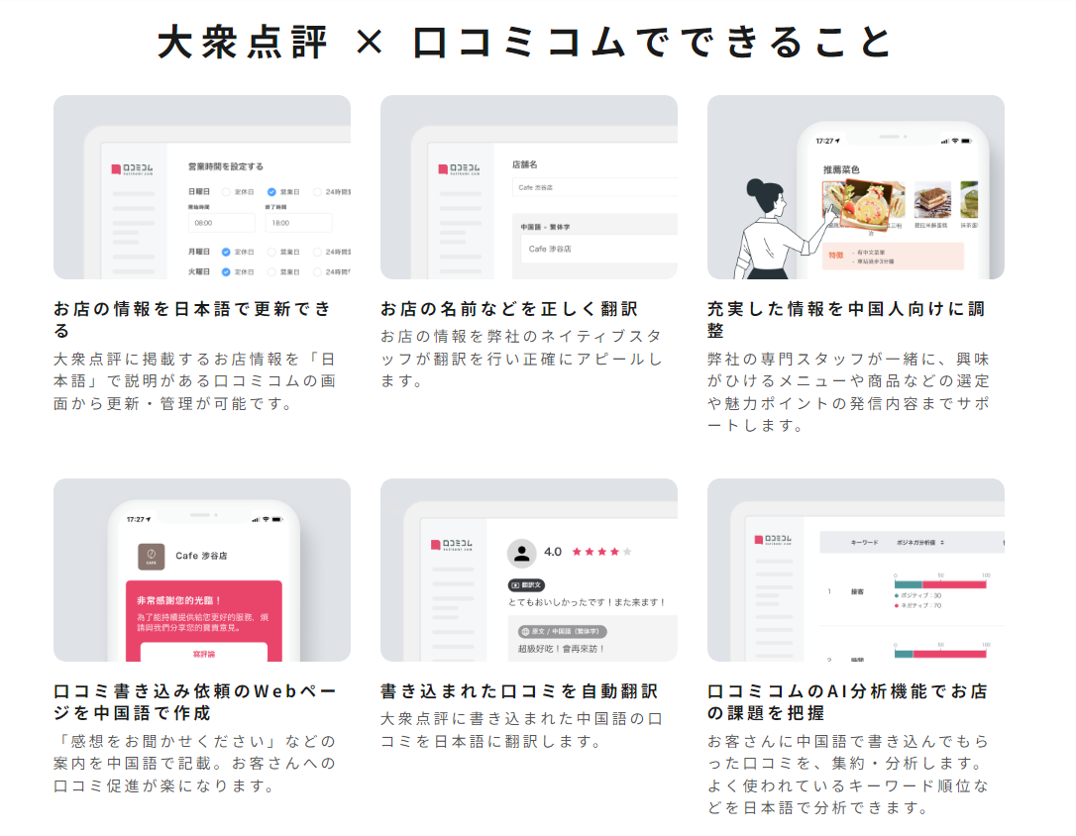Click the 翻訳文 badge icon
The width and height of the screenshot is (1076, 836).
click(526, 585)
